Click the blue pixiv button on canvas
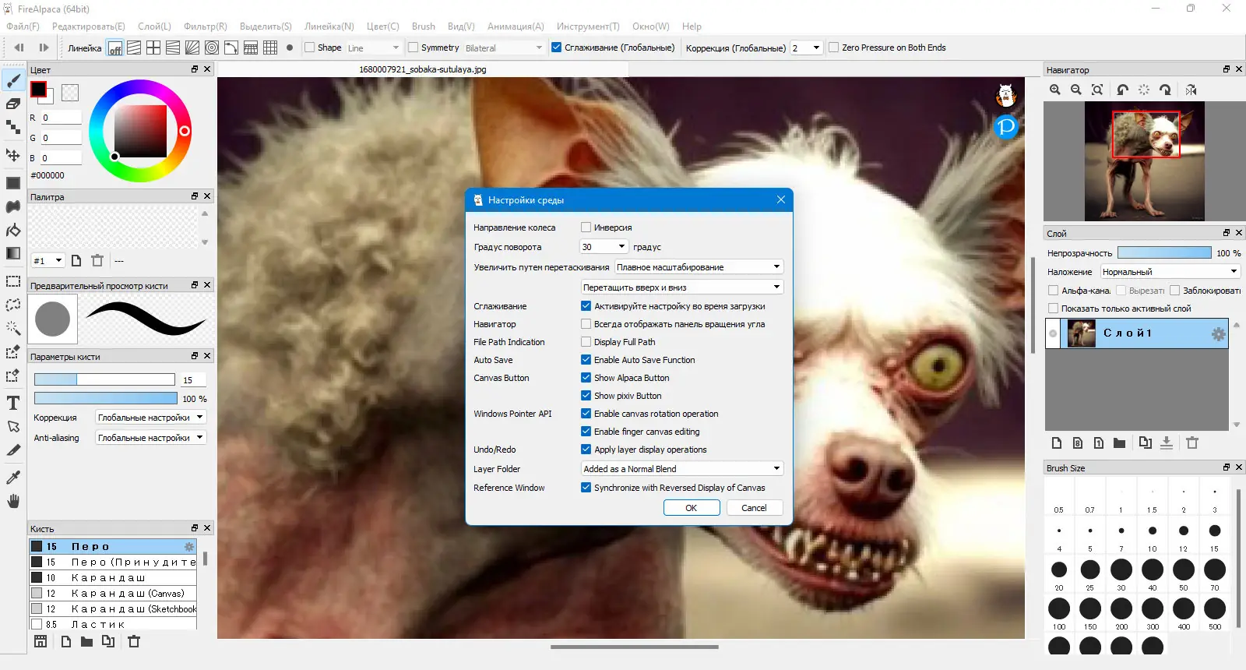The image size is (1246, 670). point(1006,125)
